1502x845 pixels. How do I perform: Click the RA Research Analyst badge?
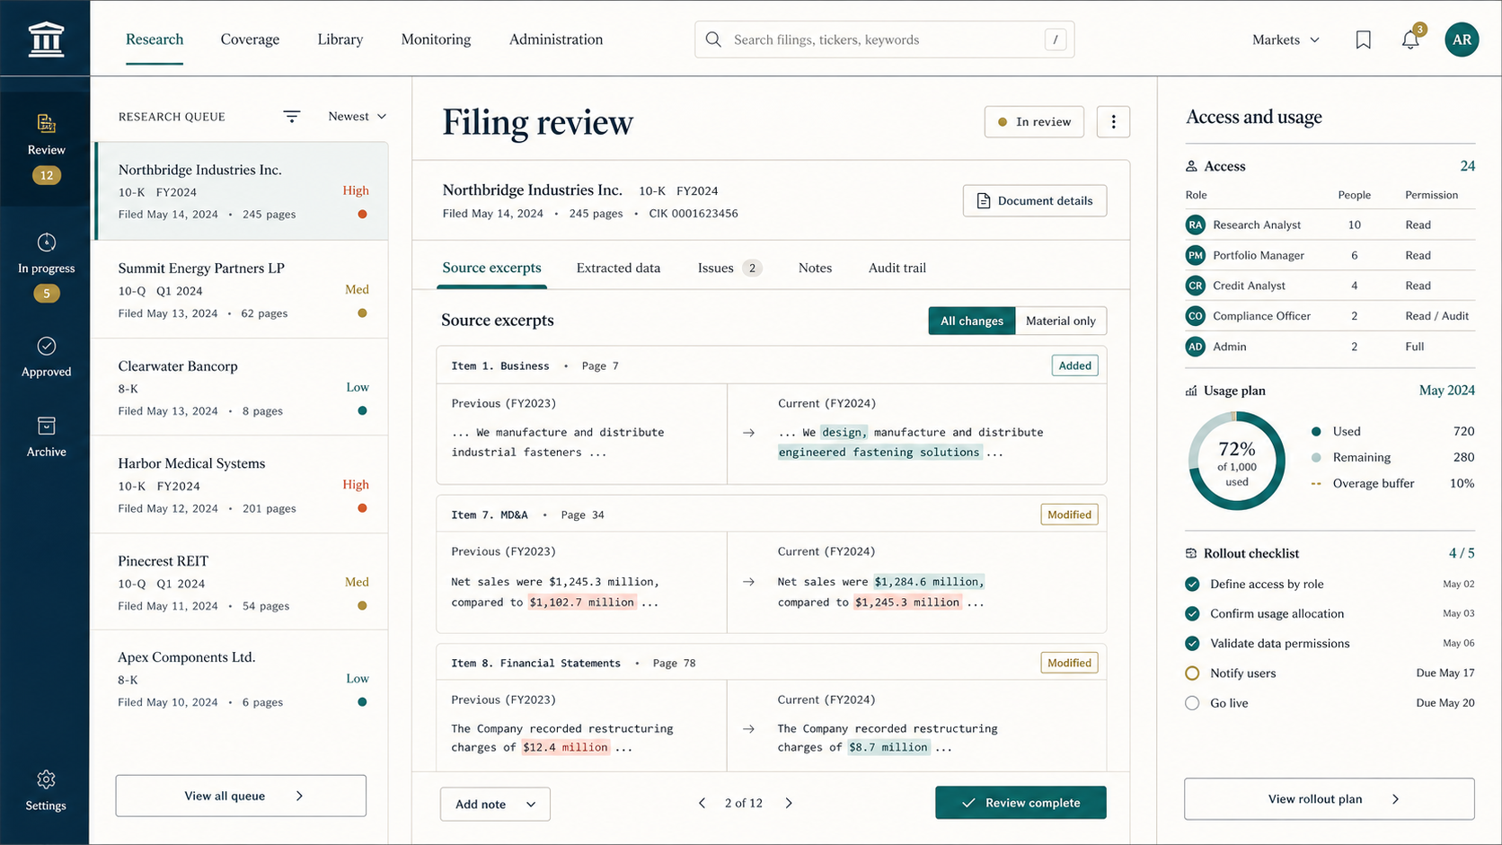point(1195,224)
